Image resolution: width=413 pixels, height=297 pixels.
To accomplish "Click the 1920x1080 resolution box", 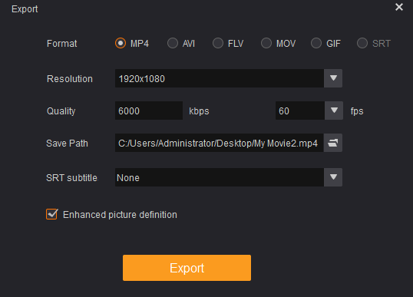I will point(220,78).
